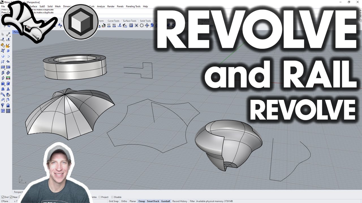The width and height of the screenshot is (362, 203).
Task: Open the CPlane dropdown in status bar
Action: click(x=5, y=201)
